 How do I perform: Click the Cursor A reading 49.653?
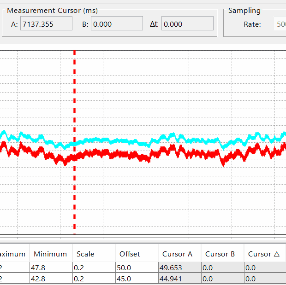tap(179, 267)
